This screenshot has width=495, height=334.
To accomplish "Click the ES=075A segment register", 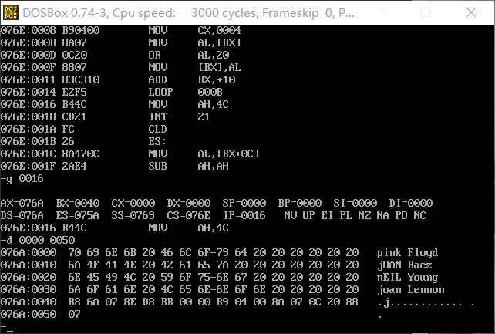I will tap(78, 215).
